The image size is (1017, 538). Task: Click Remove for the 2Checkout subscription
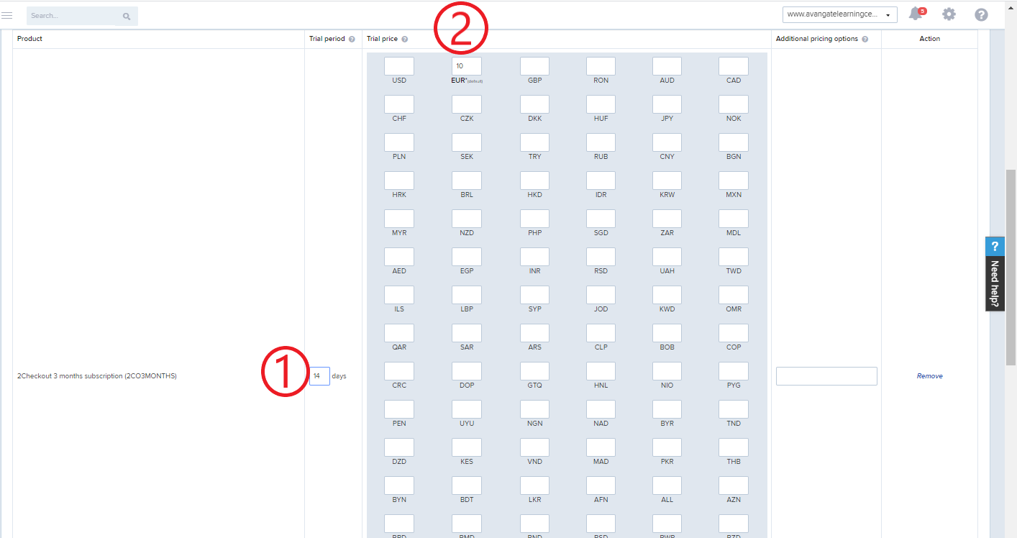(x=929, y=376)
